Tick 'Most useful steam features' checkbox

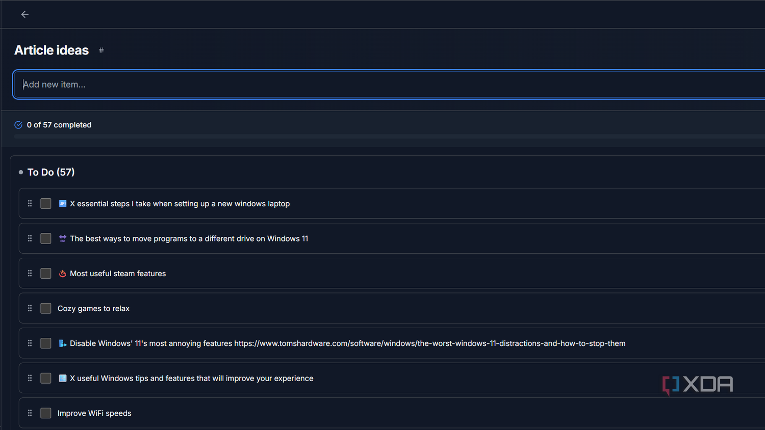coord(46,274)
